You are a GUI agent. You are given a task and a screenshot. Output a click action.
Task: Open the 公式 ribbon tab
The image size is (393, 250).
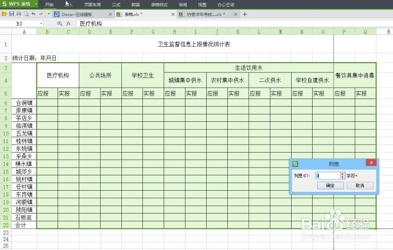(116, 5)
